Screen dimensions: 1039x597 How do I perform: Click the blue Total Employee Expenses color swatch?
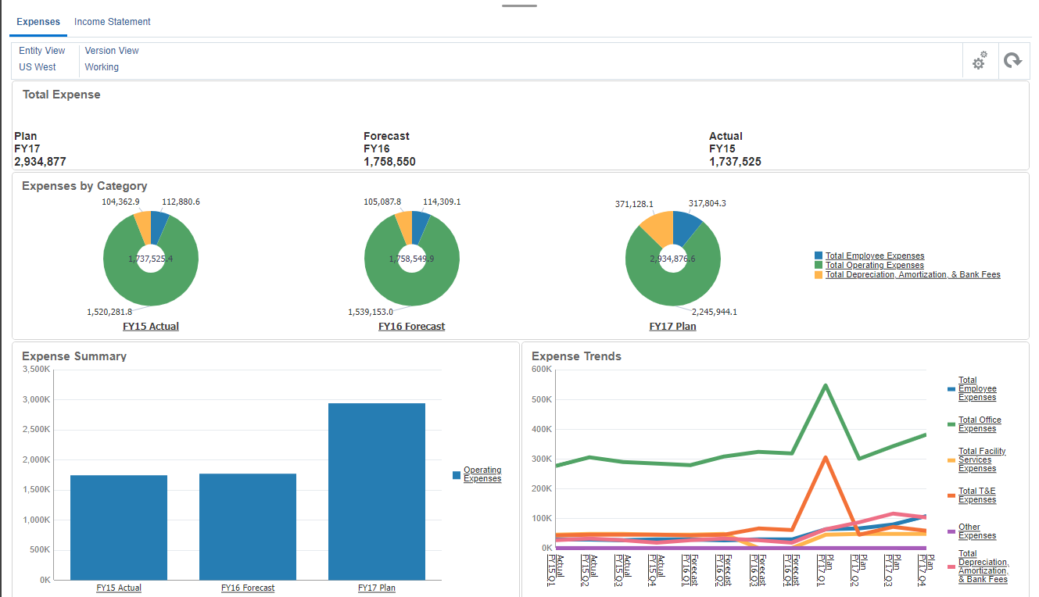pos(816,256)
